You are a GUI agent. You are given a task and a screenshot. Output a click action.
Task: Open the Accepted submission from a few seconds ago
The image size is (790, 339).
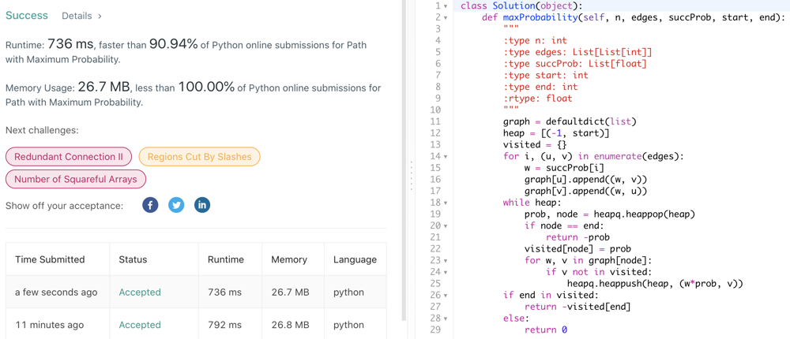coord(140,292)
